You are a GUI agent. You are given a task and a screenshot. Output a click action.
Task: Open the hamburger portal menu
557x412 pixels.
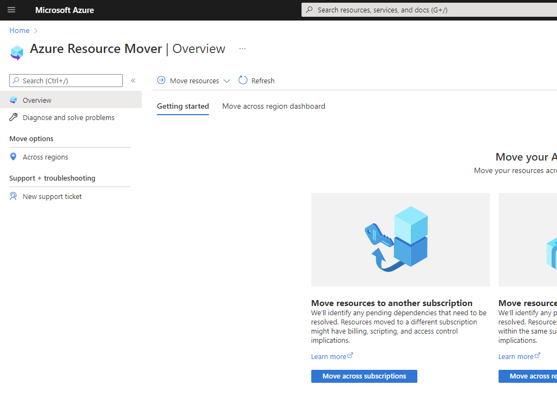(x=11, y=10)
